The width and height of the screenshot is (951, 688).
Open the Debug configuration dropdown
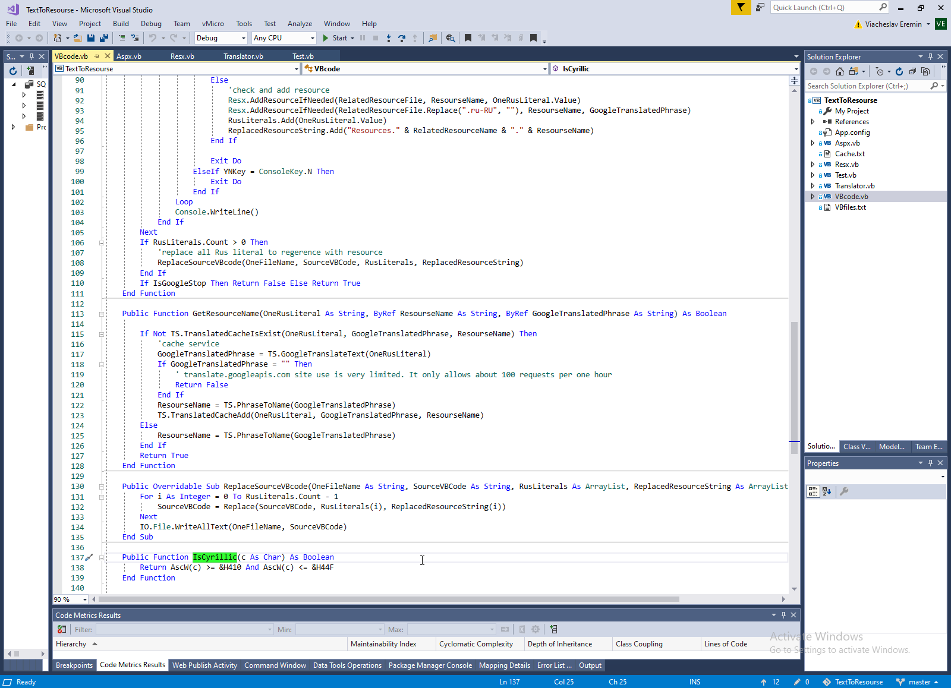[221, 38]
